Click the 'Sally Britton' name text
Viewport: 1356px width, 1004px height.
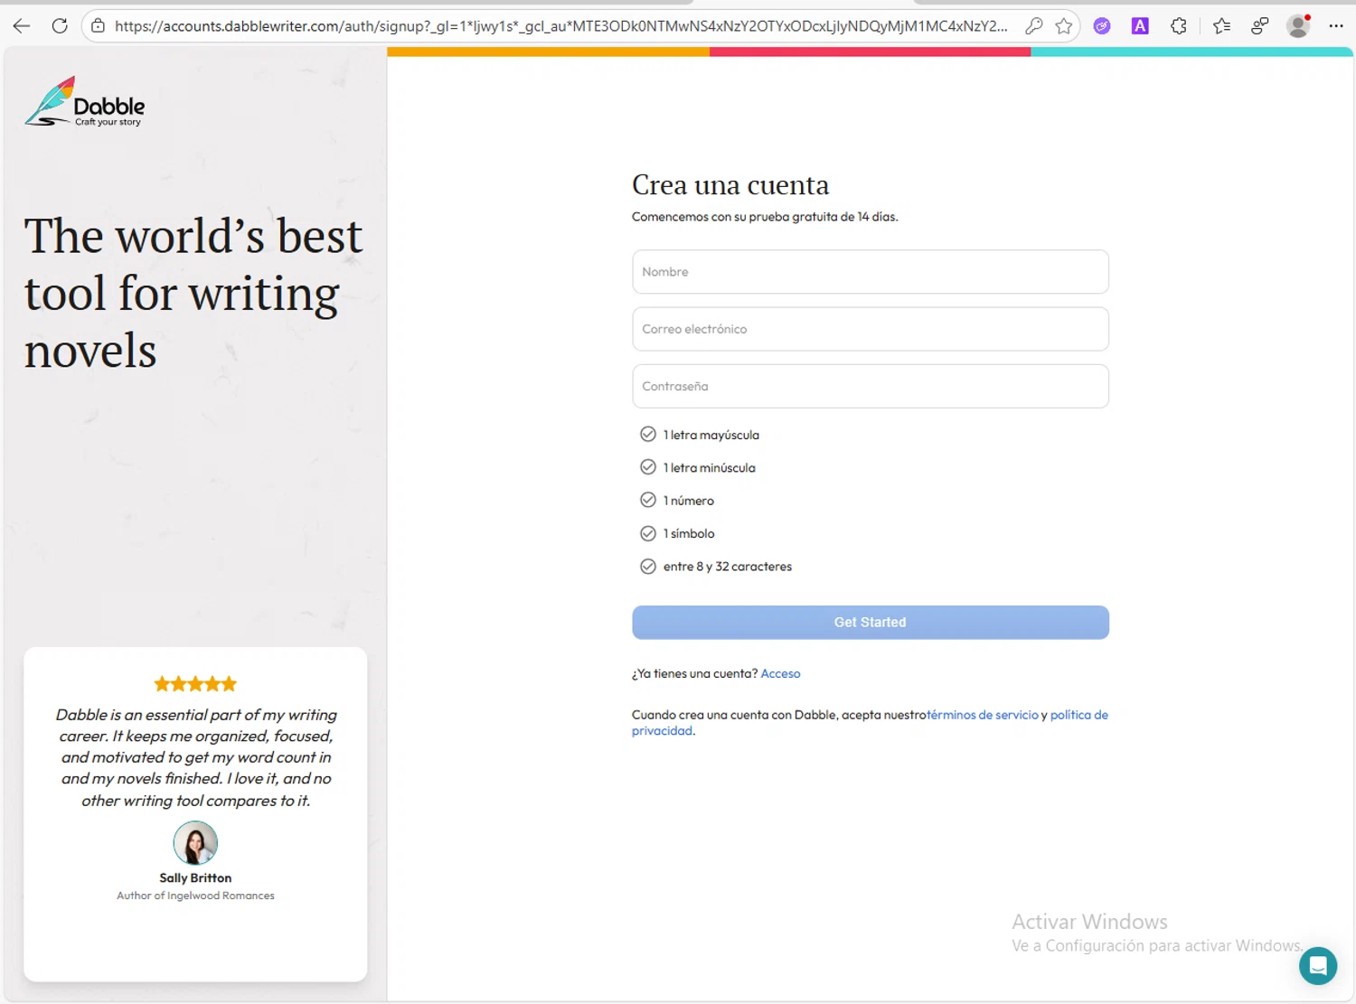[x=195, y=877]
